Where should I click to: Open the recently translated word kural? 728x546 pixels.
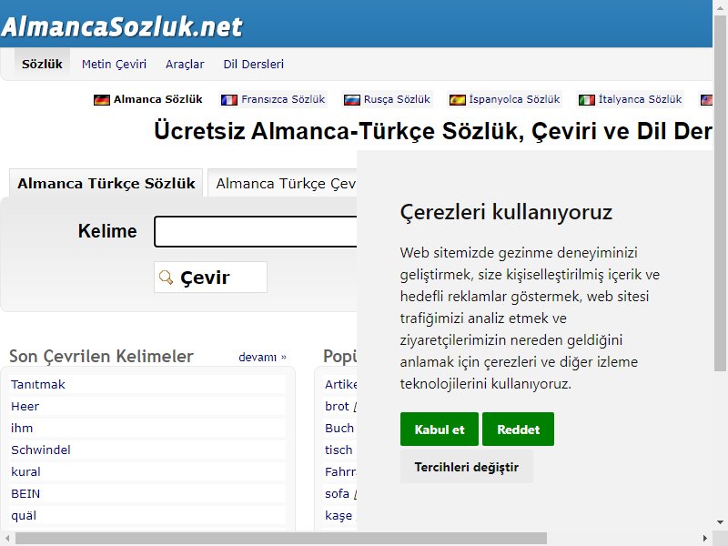pos(26,471)
